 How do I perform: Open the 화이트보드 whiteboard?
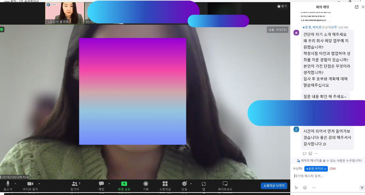225,186
